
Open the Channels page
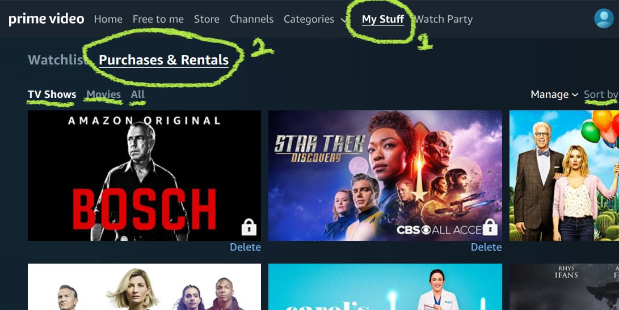(x=251, y=19)
